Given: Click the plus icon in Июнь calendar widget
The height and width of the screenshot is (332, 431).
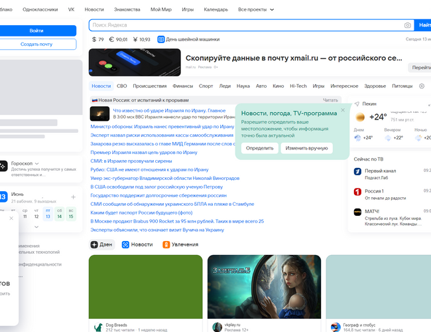Looking at the screenshot, I should click(73, 197).
